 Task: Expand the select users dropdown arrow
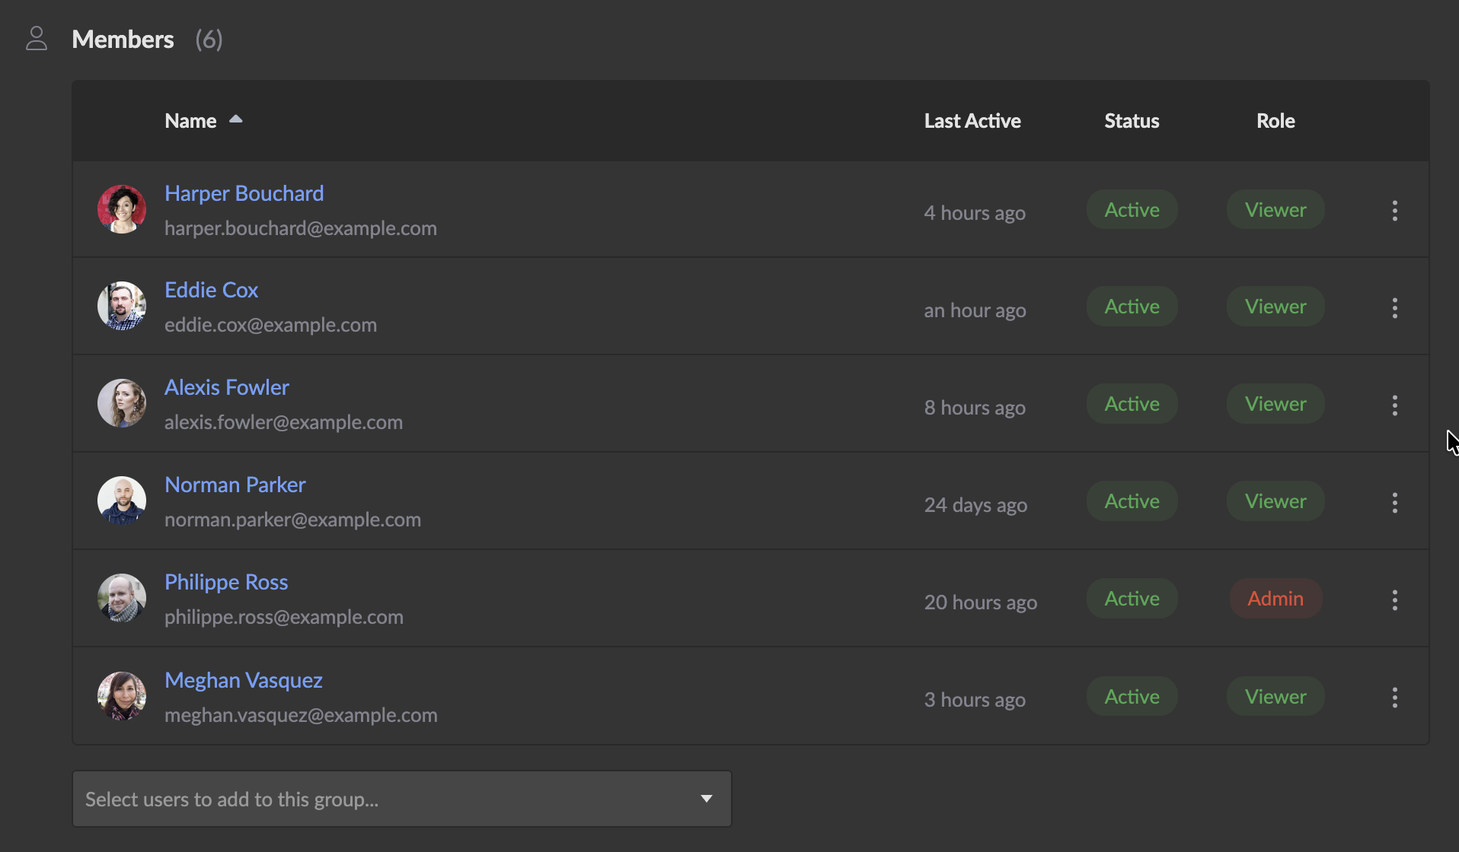706,799
